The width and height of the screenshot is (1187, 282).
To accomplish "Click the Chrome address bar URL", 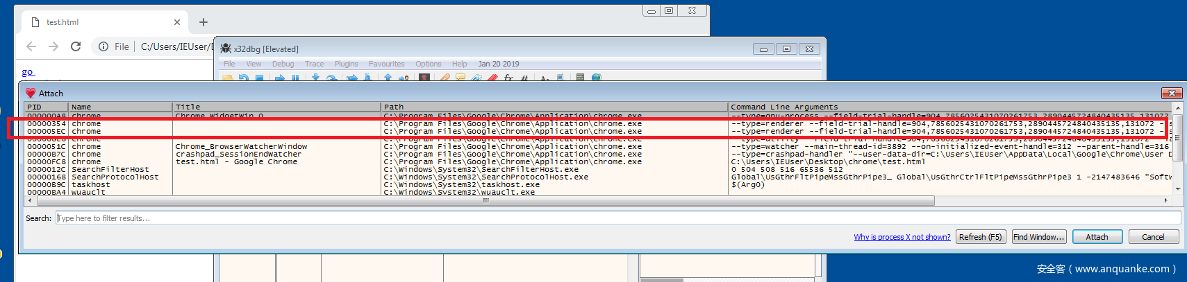I will (176, 46).
